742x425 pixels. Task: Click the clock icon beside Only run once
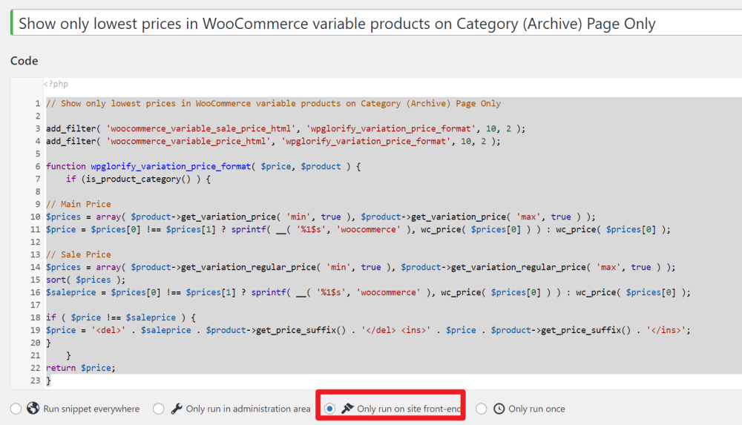(x=499, y=409)
